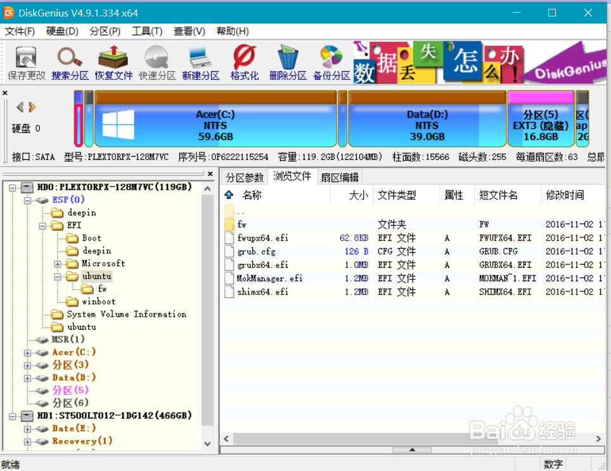Switch to 扇区编辑 tab
The height and width of the screenshot is (471, 611).
(340, 178)
